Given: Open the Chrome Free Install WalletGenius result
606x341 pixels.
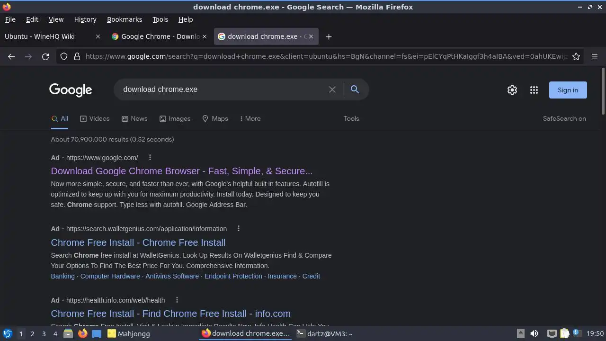Looking at the screenshot, I should (138, 242).
